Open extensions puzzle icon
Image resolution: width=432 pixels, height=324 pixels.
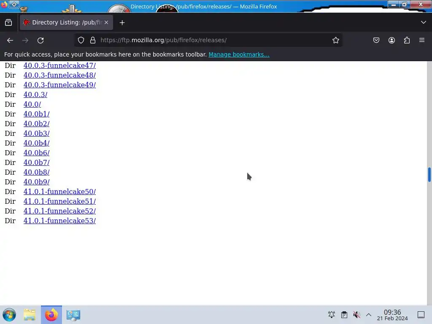coord(407,40)
